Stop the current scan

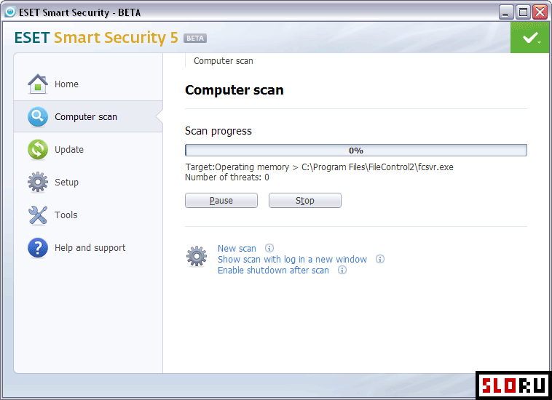[x=305, y=200]
